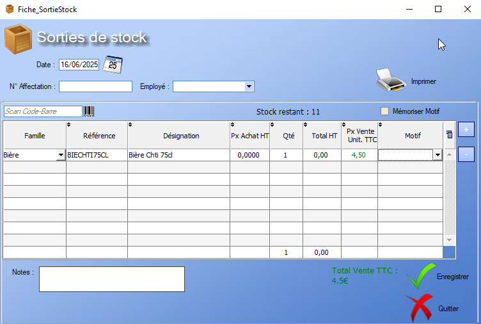Click the Enregistrer label

(453, 277)
